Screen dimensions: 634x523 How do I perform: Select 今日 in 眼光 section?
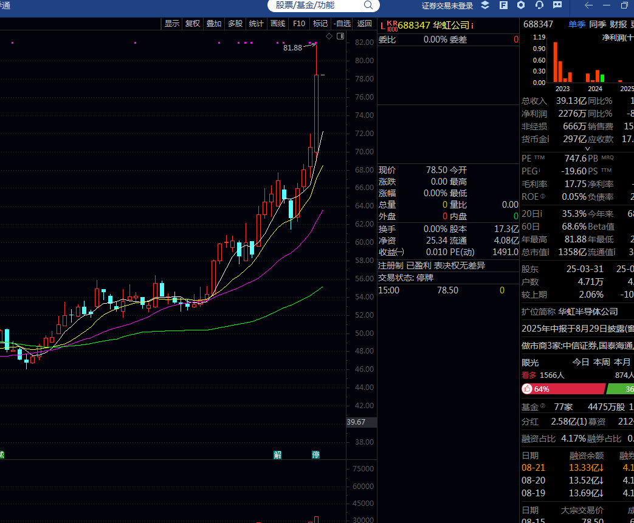pyautogui.click(x=581, y=362)
